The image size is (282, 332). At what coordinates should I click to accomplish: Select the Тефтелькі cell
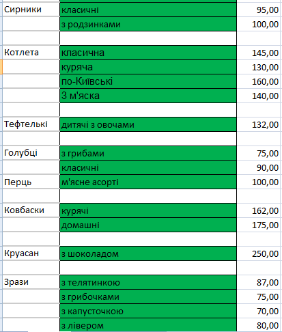point(31,124)
